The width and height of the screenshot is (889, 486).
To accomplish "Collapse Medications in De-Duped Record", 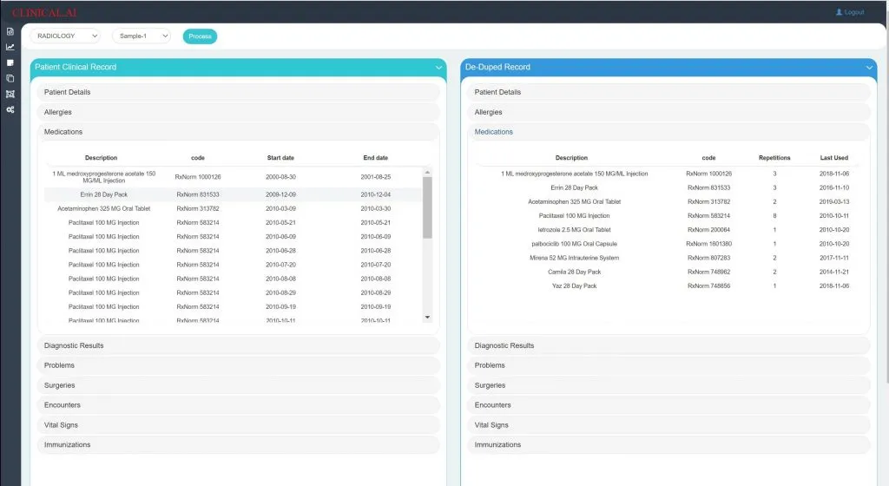I will [x=668, y=132].
